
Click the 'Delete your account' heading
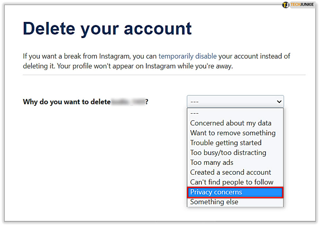point(107,29)
